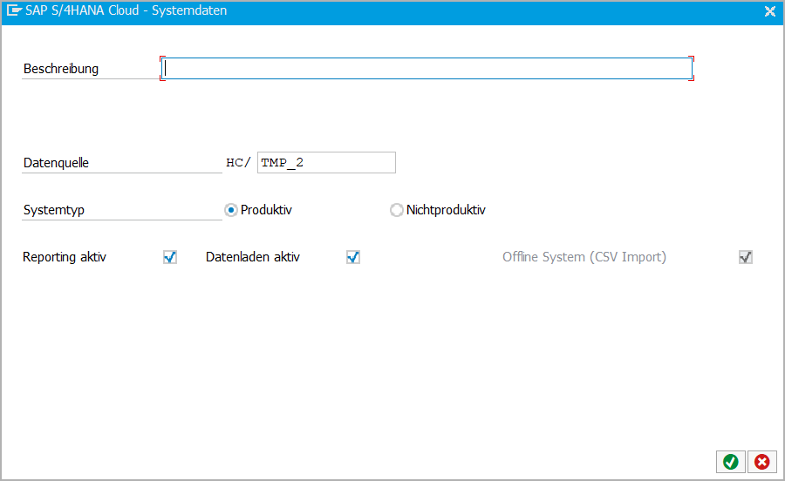The width and height of the screenshot is (785, 481).
Task: Click the Beschreibung label
Action: pos(61,69)
